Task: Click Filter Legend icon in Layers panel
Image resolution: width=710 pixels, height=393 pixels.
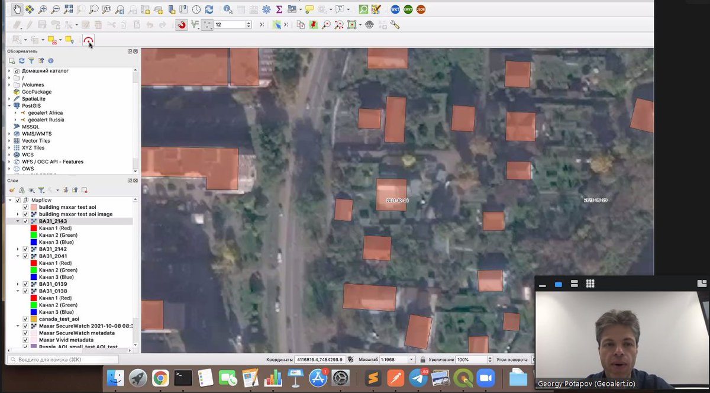Action: 41,190
